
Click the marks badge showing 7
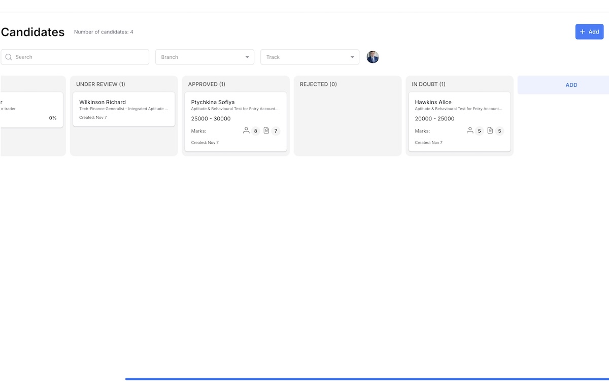(275, 131)
